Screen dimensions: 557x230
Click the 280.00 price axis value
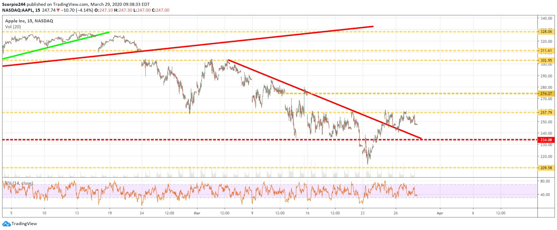546,87
